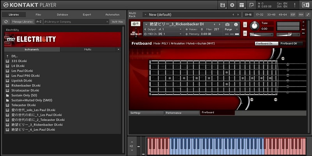Click the refresh libraries icon
Screen dimensions: 312x156
click(7, 21)
